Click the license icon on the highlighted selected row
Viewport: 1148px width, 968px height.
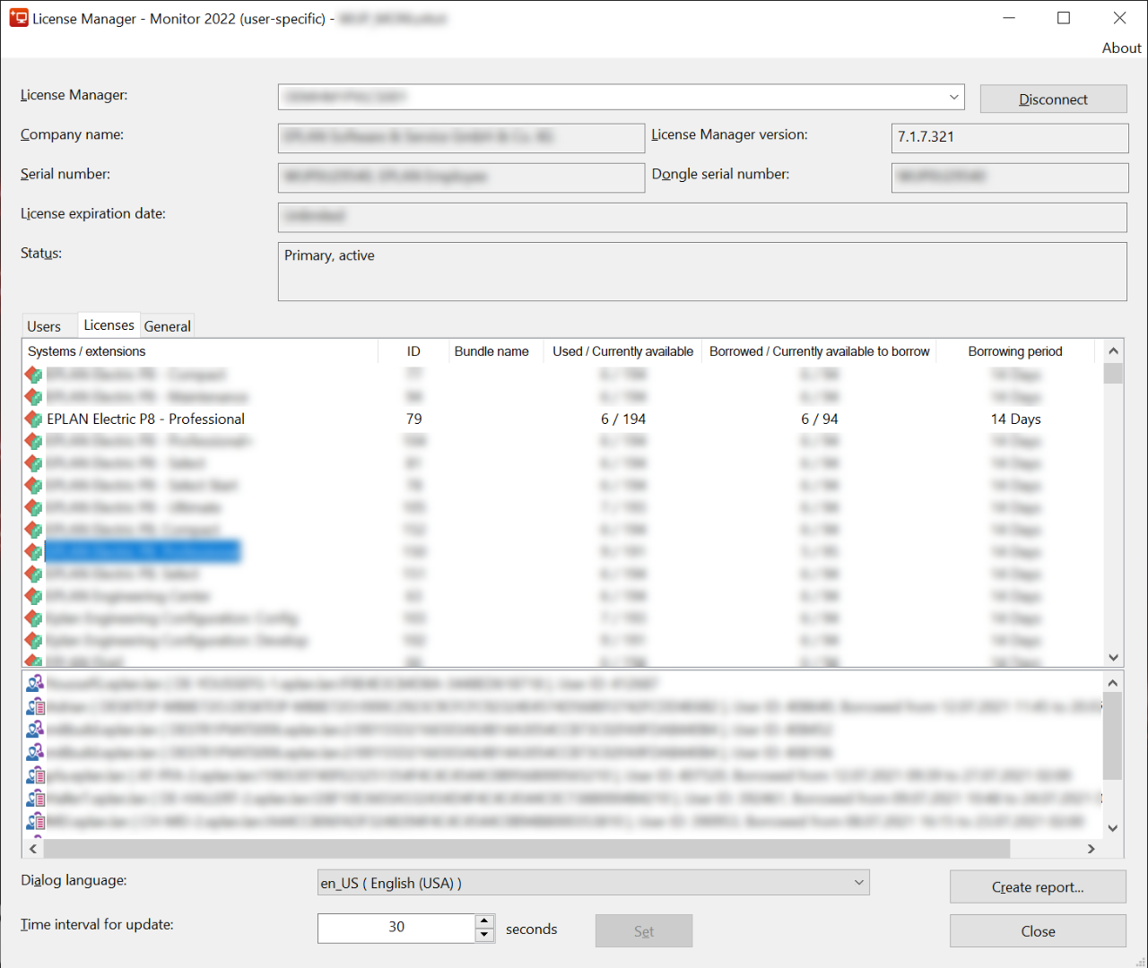click(x=33, y=551)
